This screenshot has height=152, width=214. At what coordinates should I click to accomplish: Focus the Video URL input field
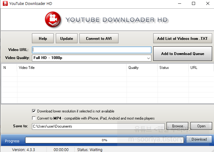coord(91,50)
